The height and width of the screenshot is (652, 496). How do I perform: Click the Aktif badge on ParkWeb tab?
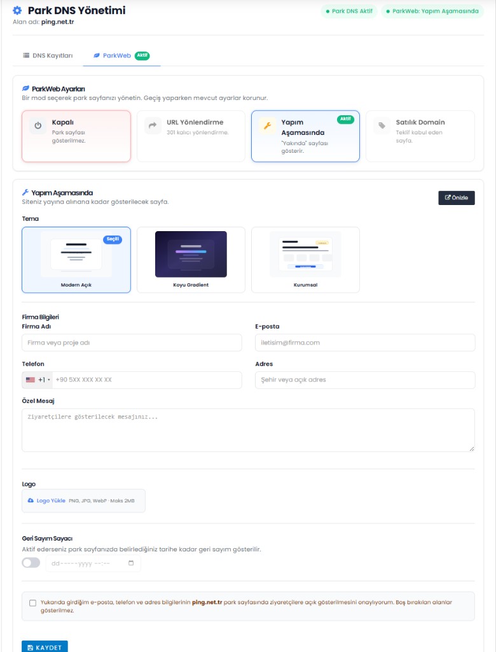pyautogui.click(x=142, y=55)
